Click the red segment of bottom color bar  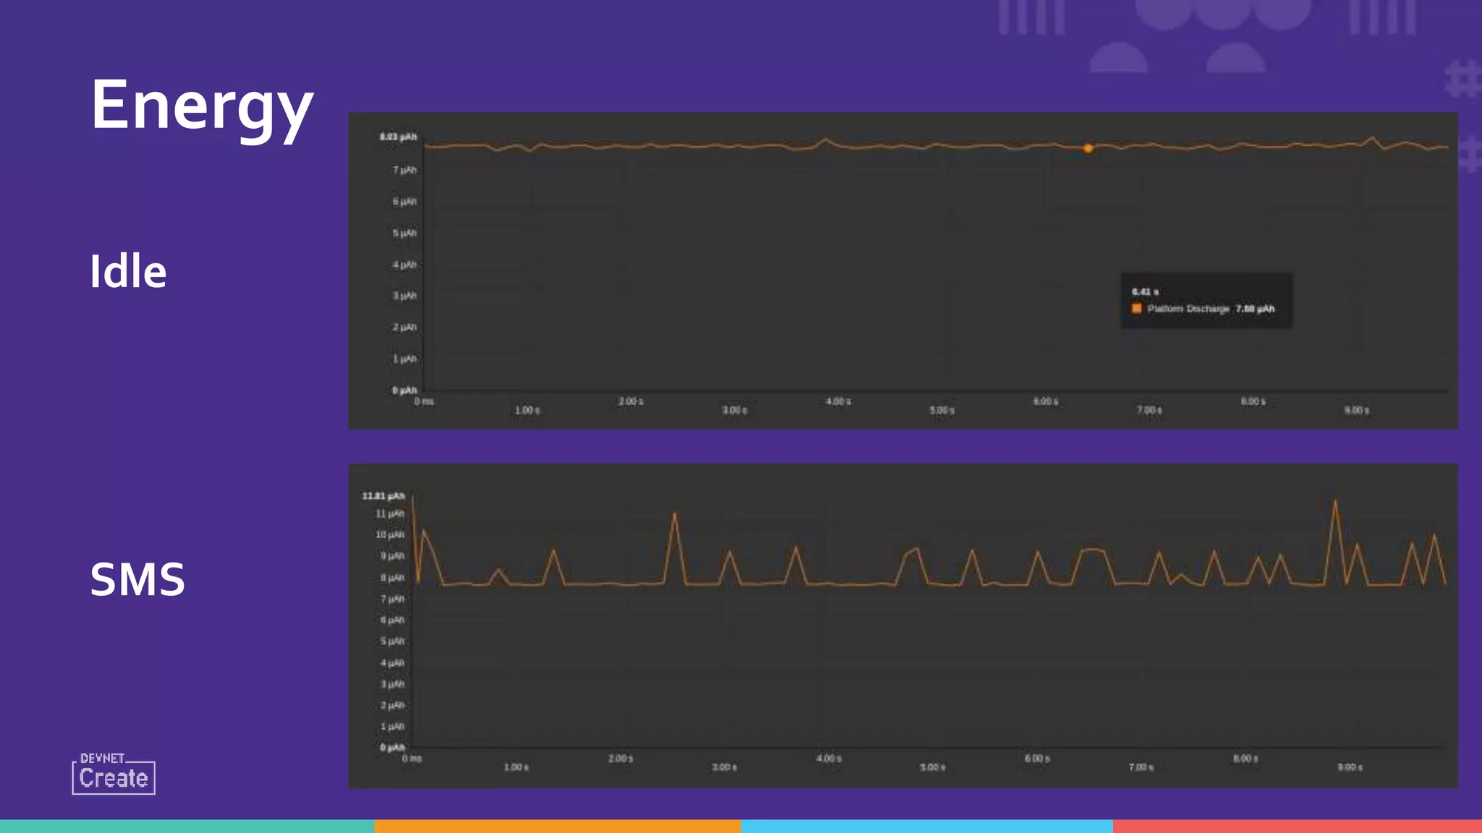pyautogui.click(x=1297, y=826)
